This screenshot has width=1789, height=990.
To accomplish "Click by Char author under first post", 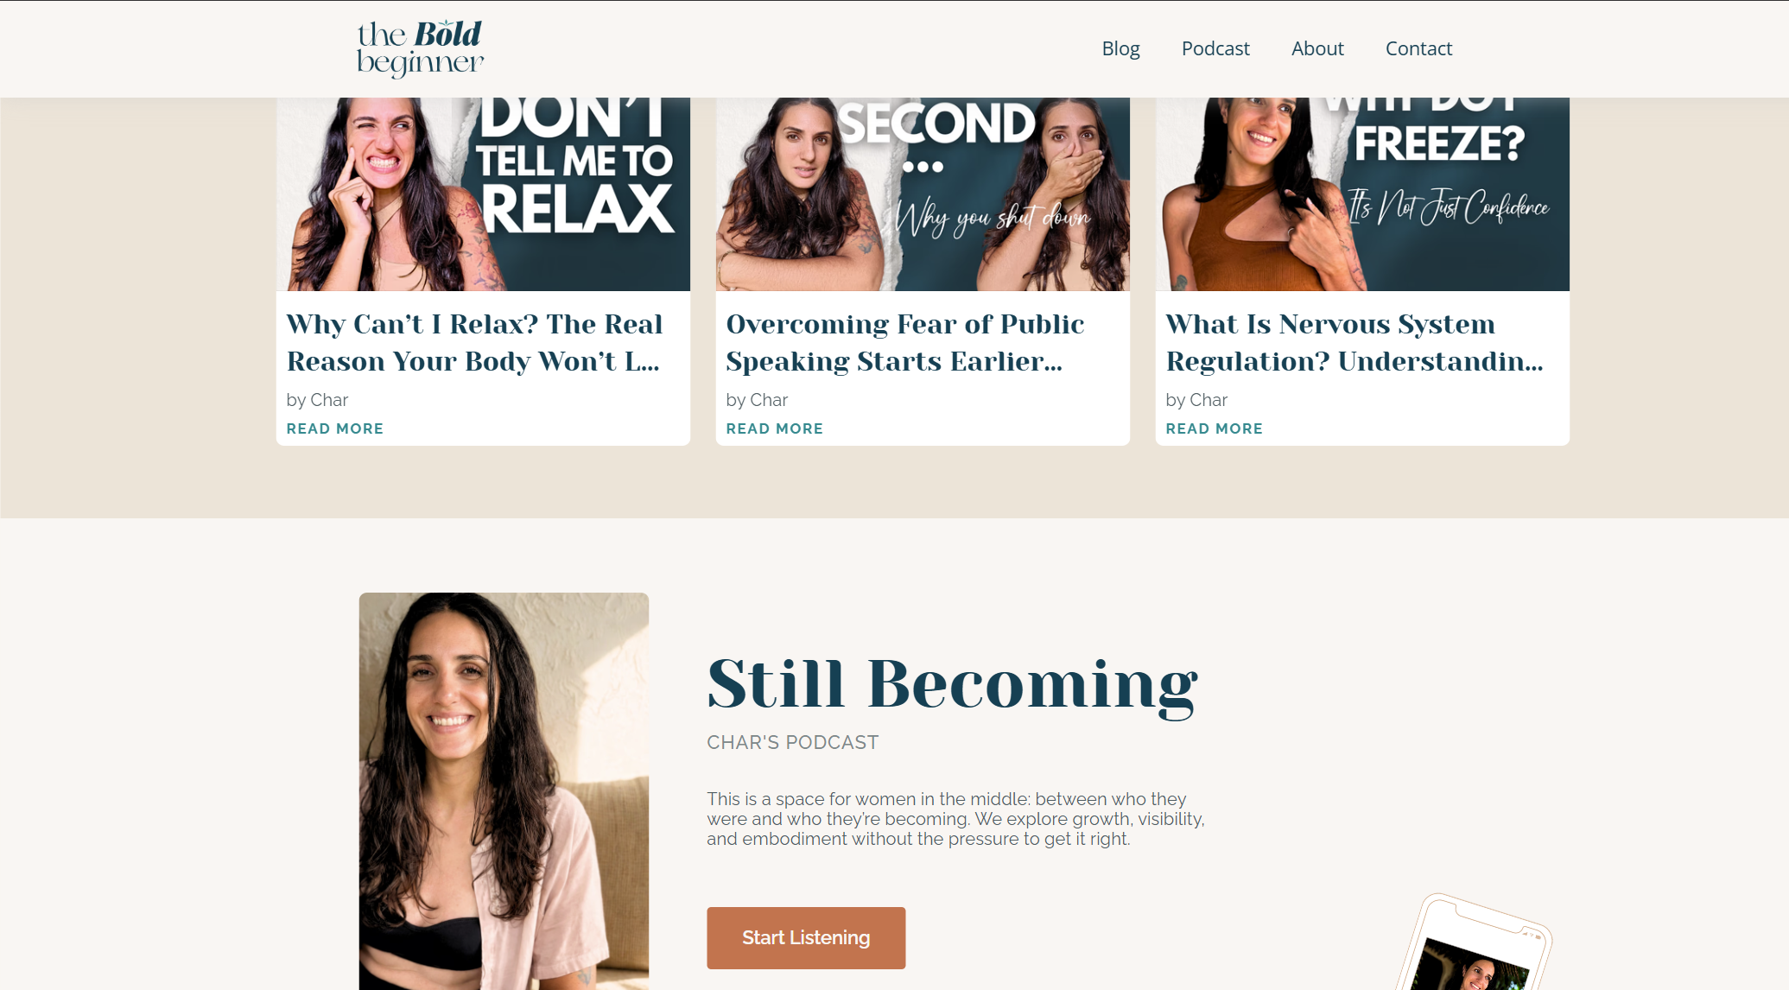I will (x=317, y=400).
